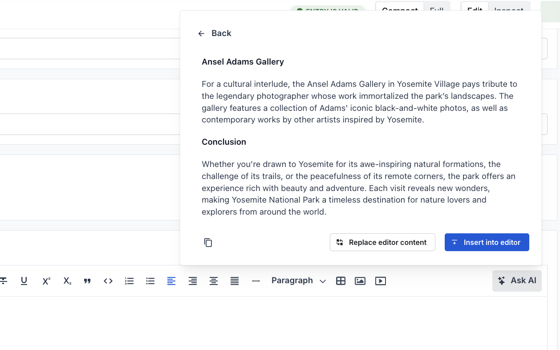Open the Ask AI assistant

517,281
